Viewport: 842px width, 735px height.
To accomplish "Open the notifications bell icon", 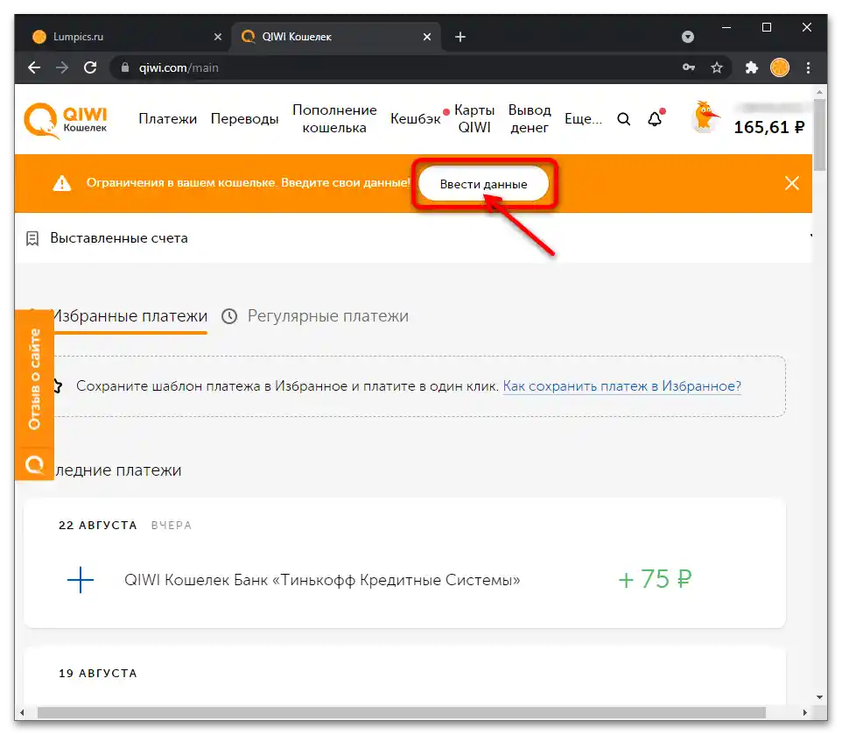I will pyautogui.click(x=655, y=119).
